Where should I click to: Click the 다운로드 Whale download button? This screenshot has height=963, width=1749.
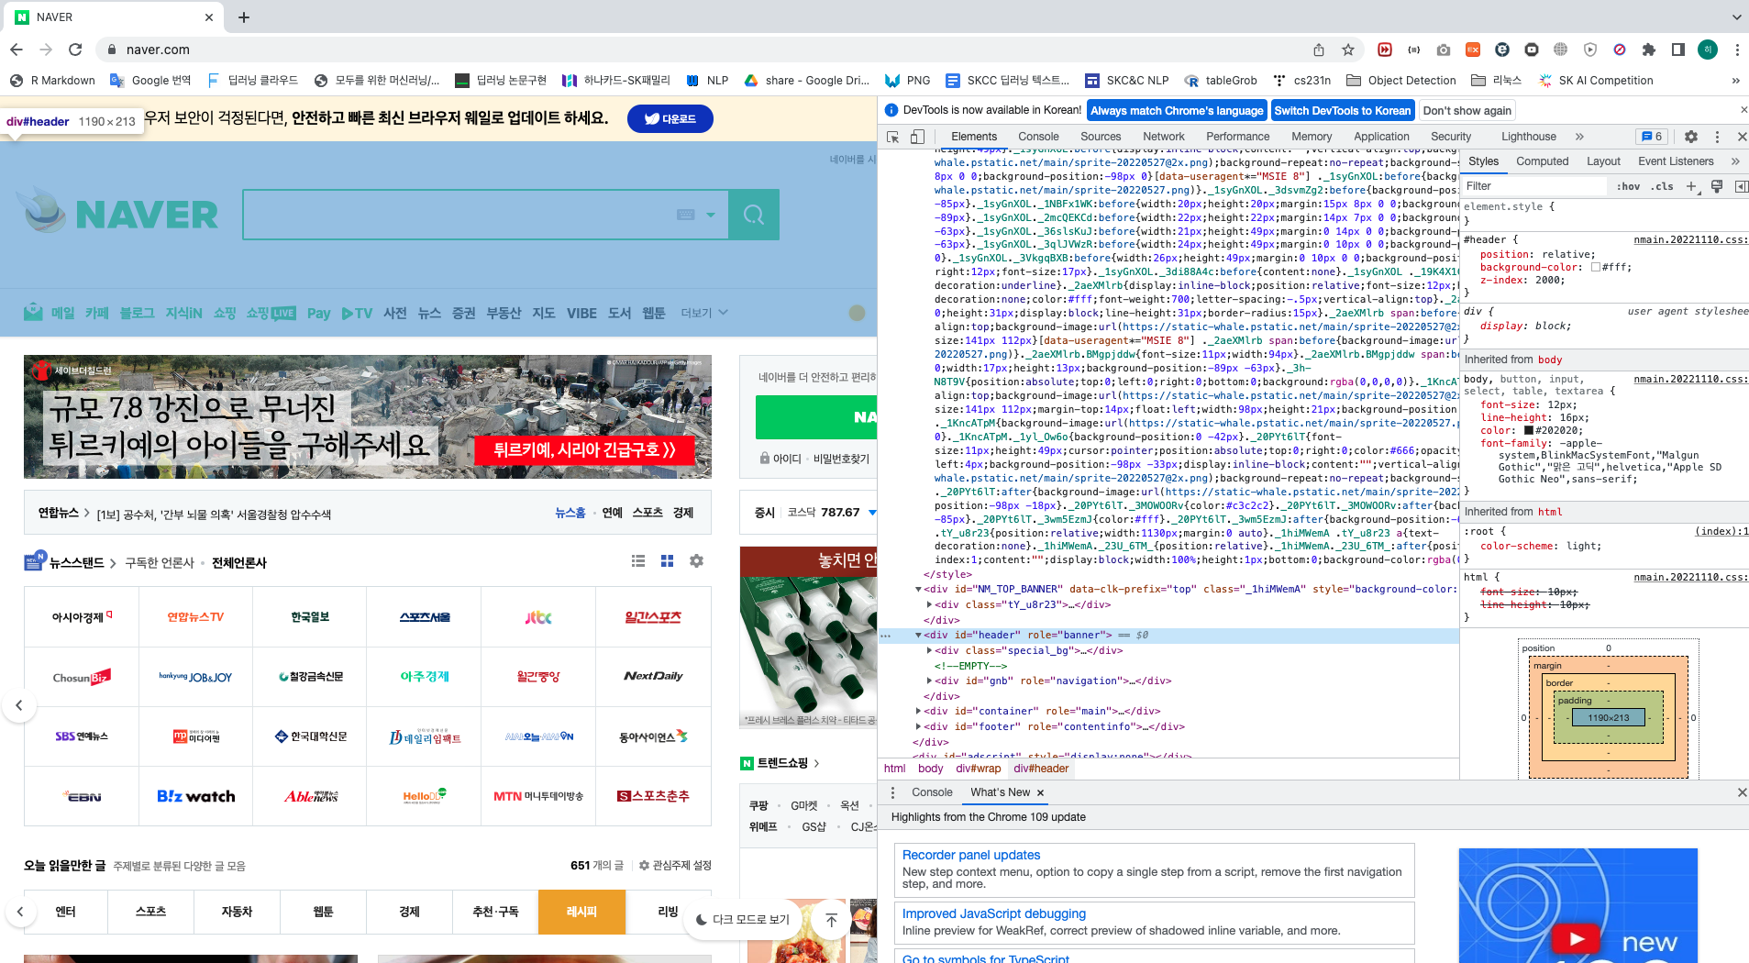[670, 118]
